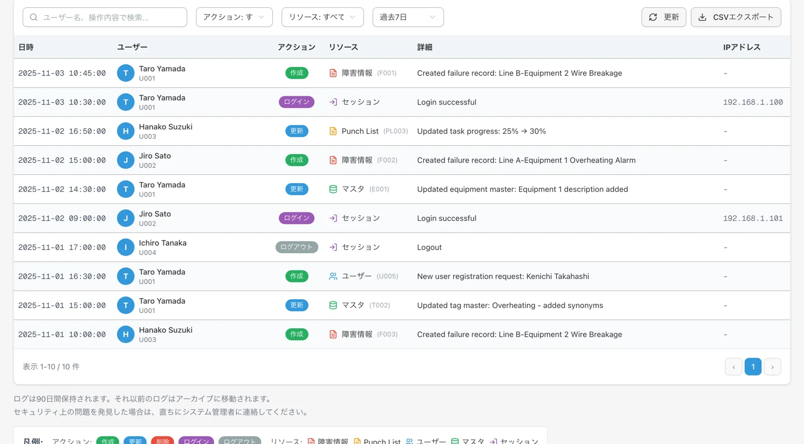Click ログアウト badge in Ichiro Tanaka row
Image resolution: width=804 pixels, height=444 pixels.
click(x=297, y=247)
